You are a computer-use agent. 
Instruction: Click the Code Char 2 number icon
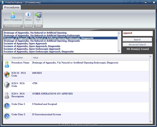click(x=7, y=116)
